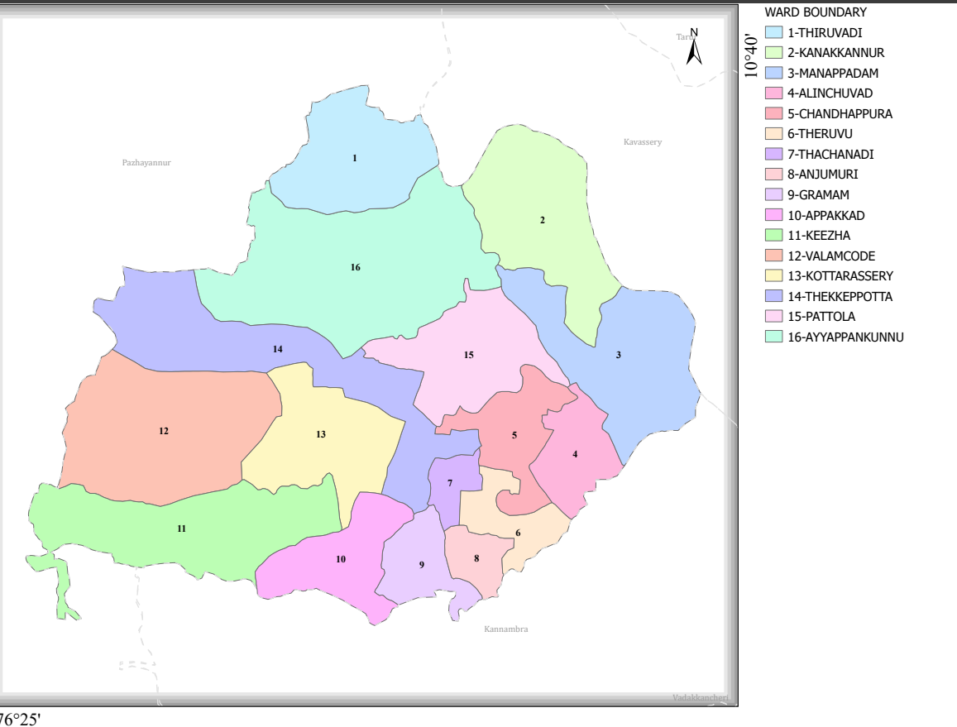Viewport: 957px width, 727px height.
Task: Click ward number 2 on the map
Action: (x=542, y=220)
